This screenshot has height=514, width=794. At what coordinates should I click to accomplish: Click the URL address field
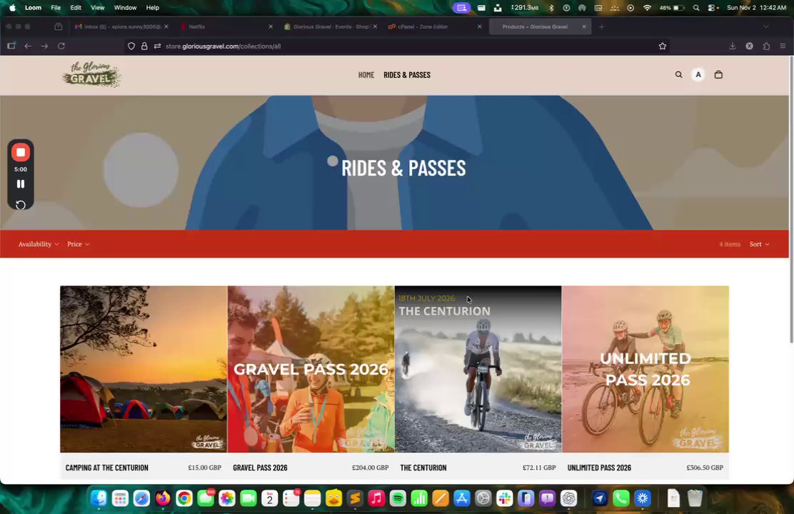pos(395,46)
